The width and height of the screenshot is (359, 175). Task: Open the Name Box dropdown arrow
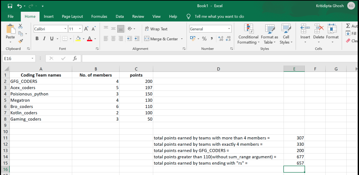(32, 59)
